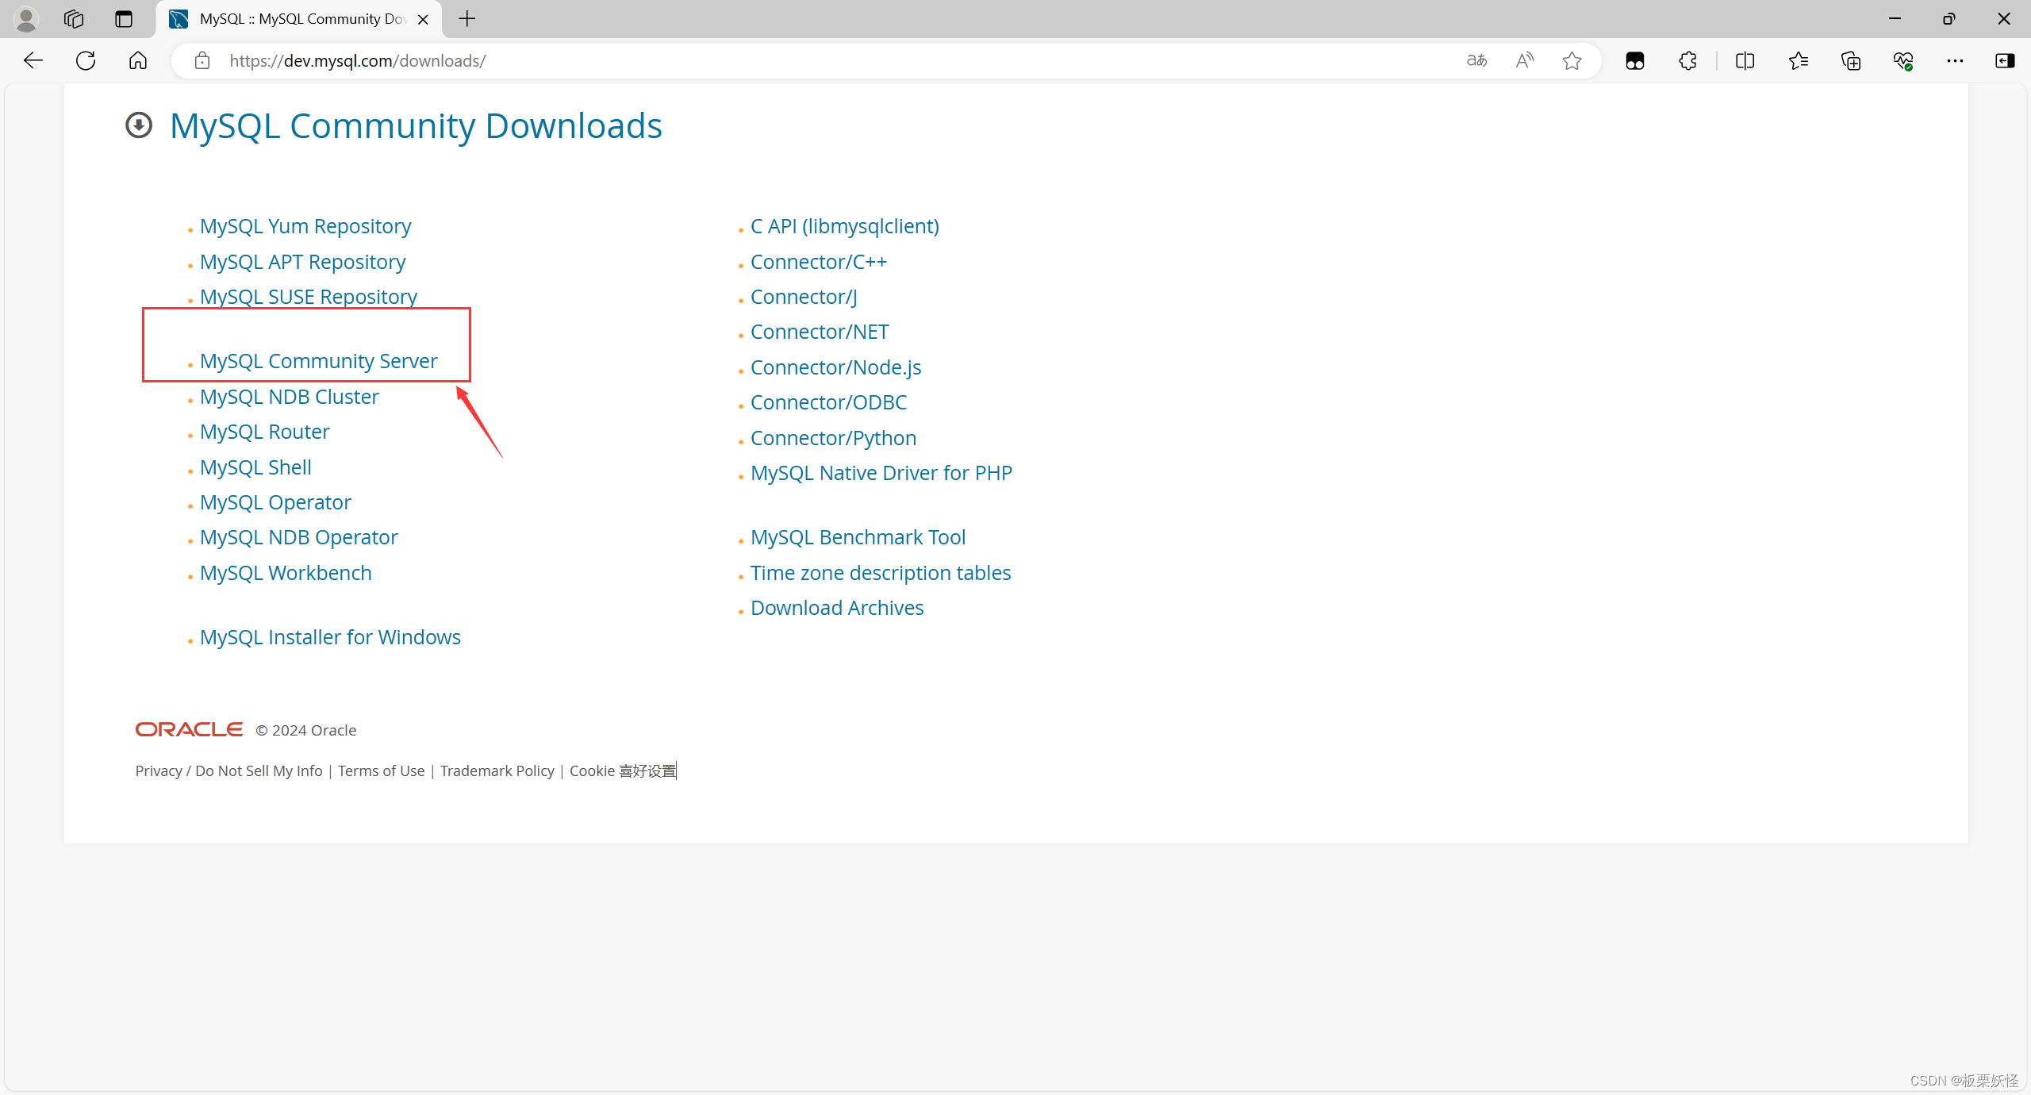Click the translate page icon
The height and width of the screenshot is (1095, 2031).
(x=1476, y=60)
